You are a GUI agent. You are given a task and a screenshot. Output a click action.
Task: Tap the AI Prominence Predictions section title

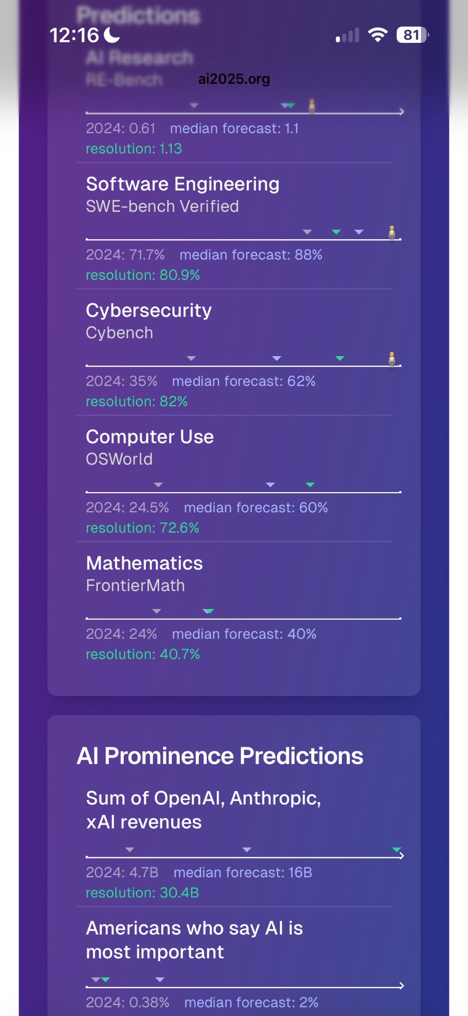[x=220, y=756]
